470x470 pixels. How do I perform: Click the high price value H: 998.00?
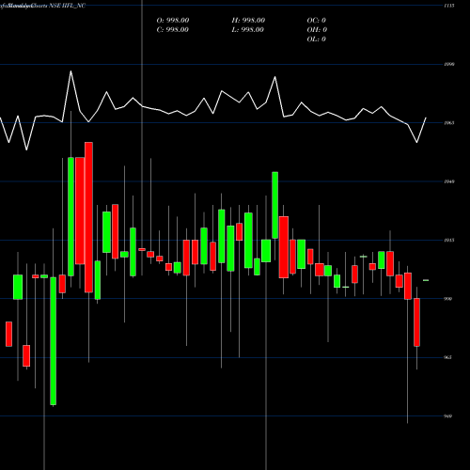click(248, 21)
